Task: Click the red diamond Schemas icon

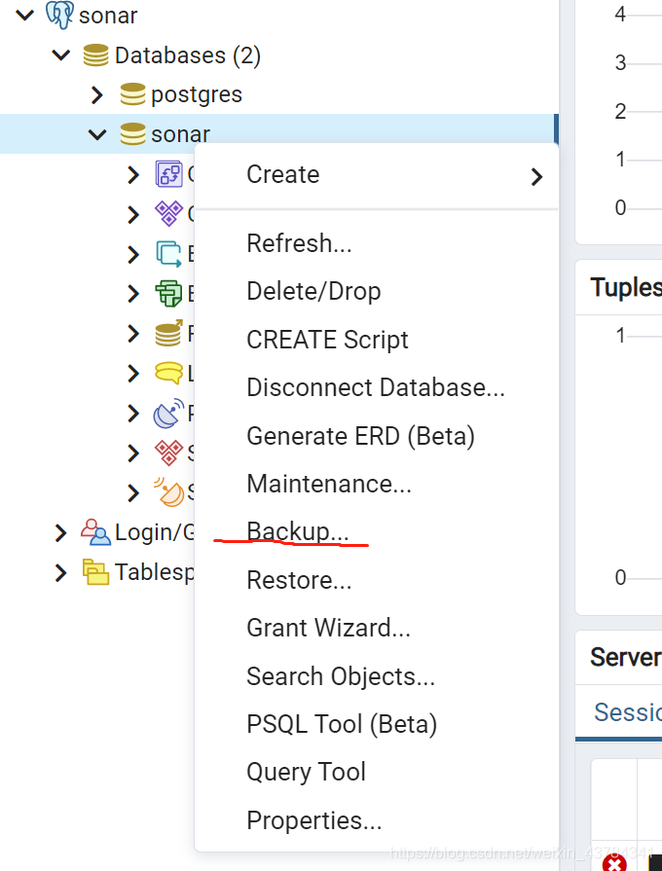Action: [169, 453]
